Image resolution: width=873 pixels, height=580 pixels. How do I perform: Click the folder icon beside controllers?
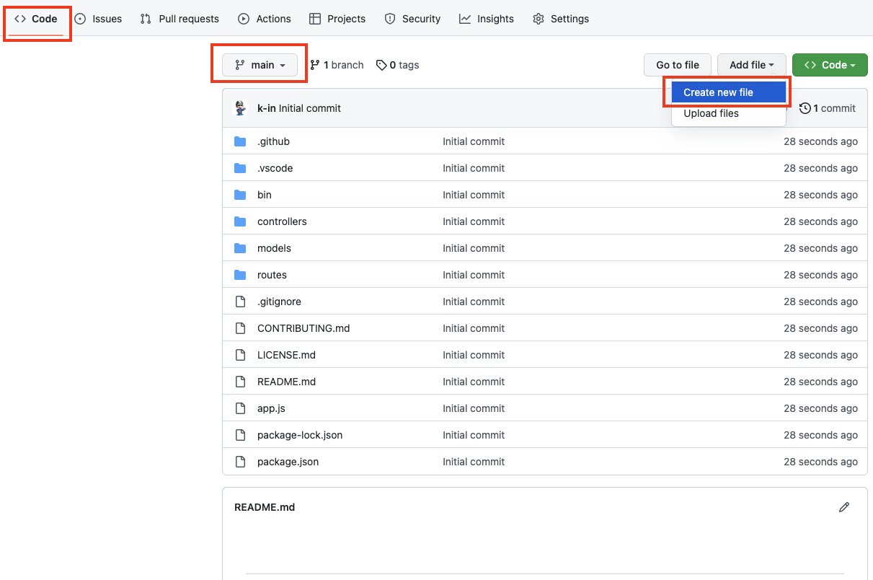(240, 221)
